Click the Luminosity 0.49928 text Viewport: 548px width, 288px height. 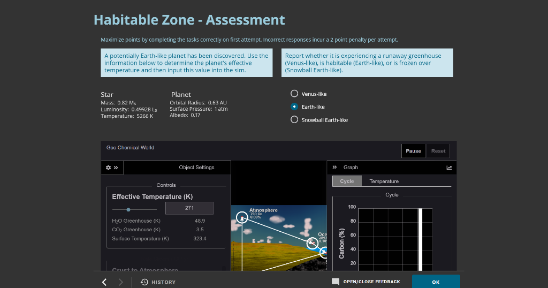point(128,109)
